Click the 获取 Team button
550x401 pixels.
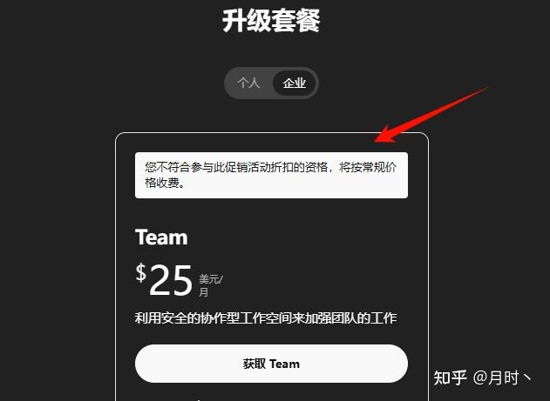click(271, 364)
